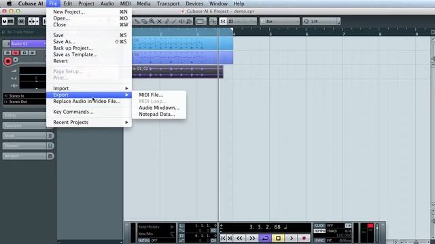Open the Edit menu
The height and width of the screenshot is (244, 435).
coord(67,3)
